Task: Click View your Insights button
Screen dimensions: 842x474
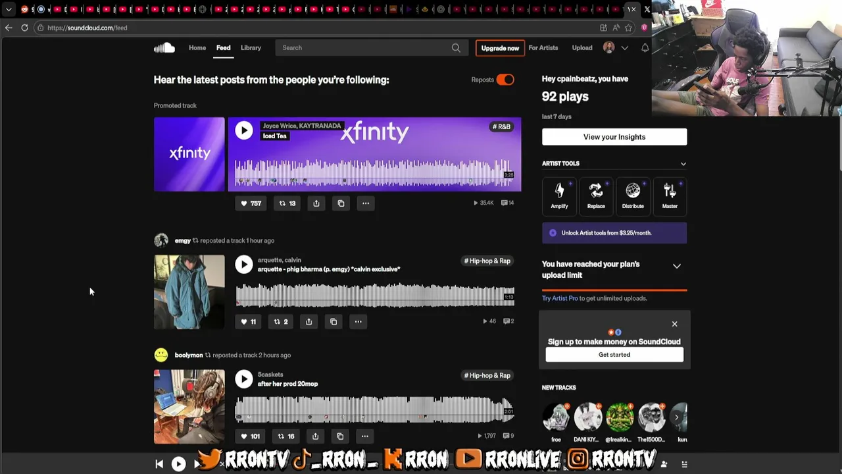Action: (x=614, y=137)
